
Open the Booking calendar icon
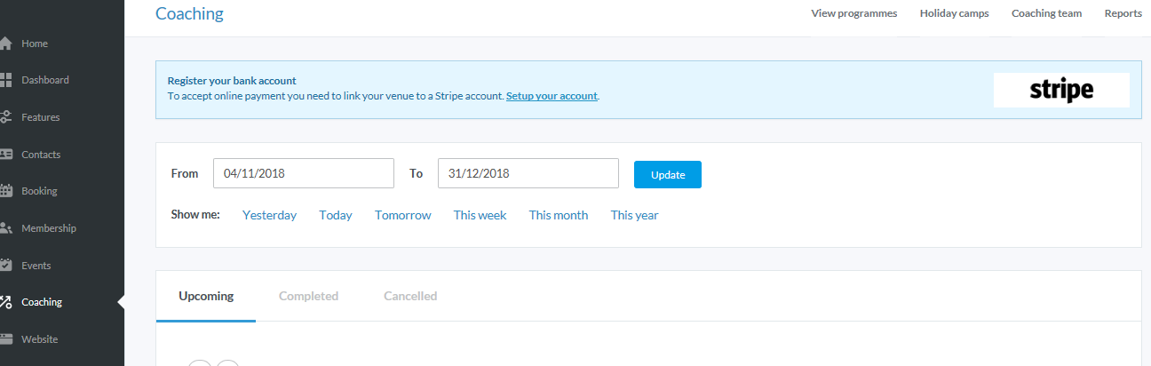click(x=5, y=191)
